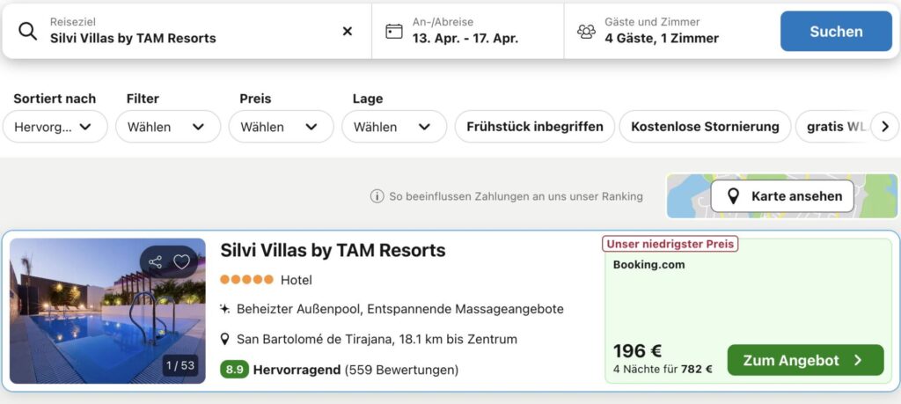Open the Silvi Villas by TAM Resorts title
Screen dimensions: 901x404
tap(333, 250)
